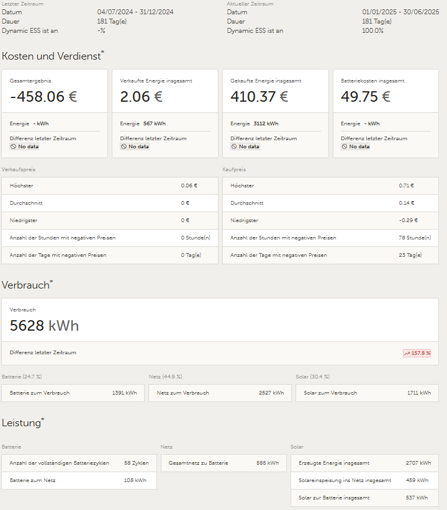This screenshot has width=447, height=510.
Task: Click the Kaufpreis Durchschnitt value 0.14 €
Action: 407,203
